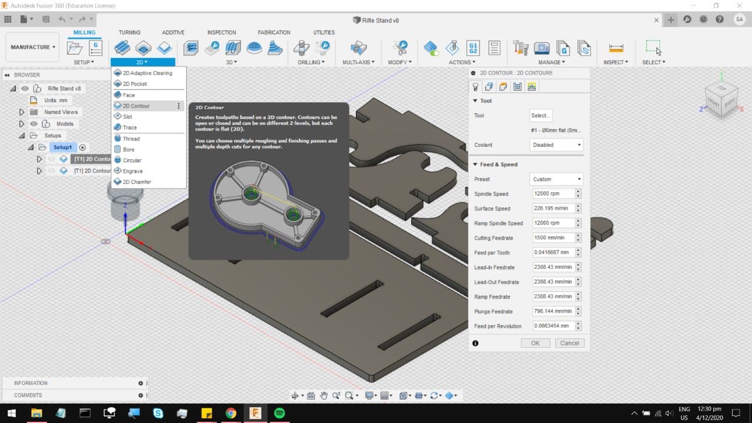
Task: Switch to the ADDITIVE tab
Action: pyautogui.click(x=173, y=32)
